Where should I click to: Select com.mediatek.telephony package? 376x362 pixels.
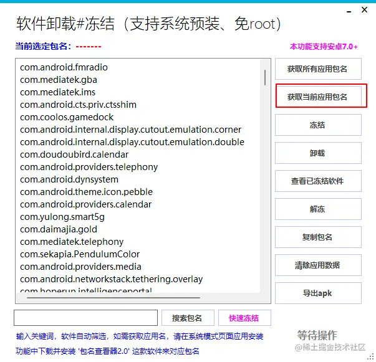pos(72,242)
